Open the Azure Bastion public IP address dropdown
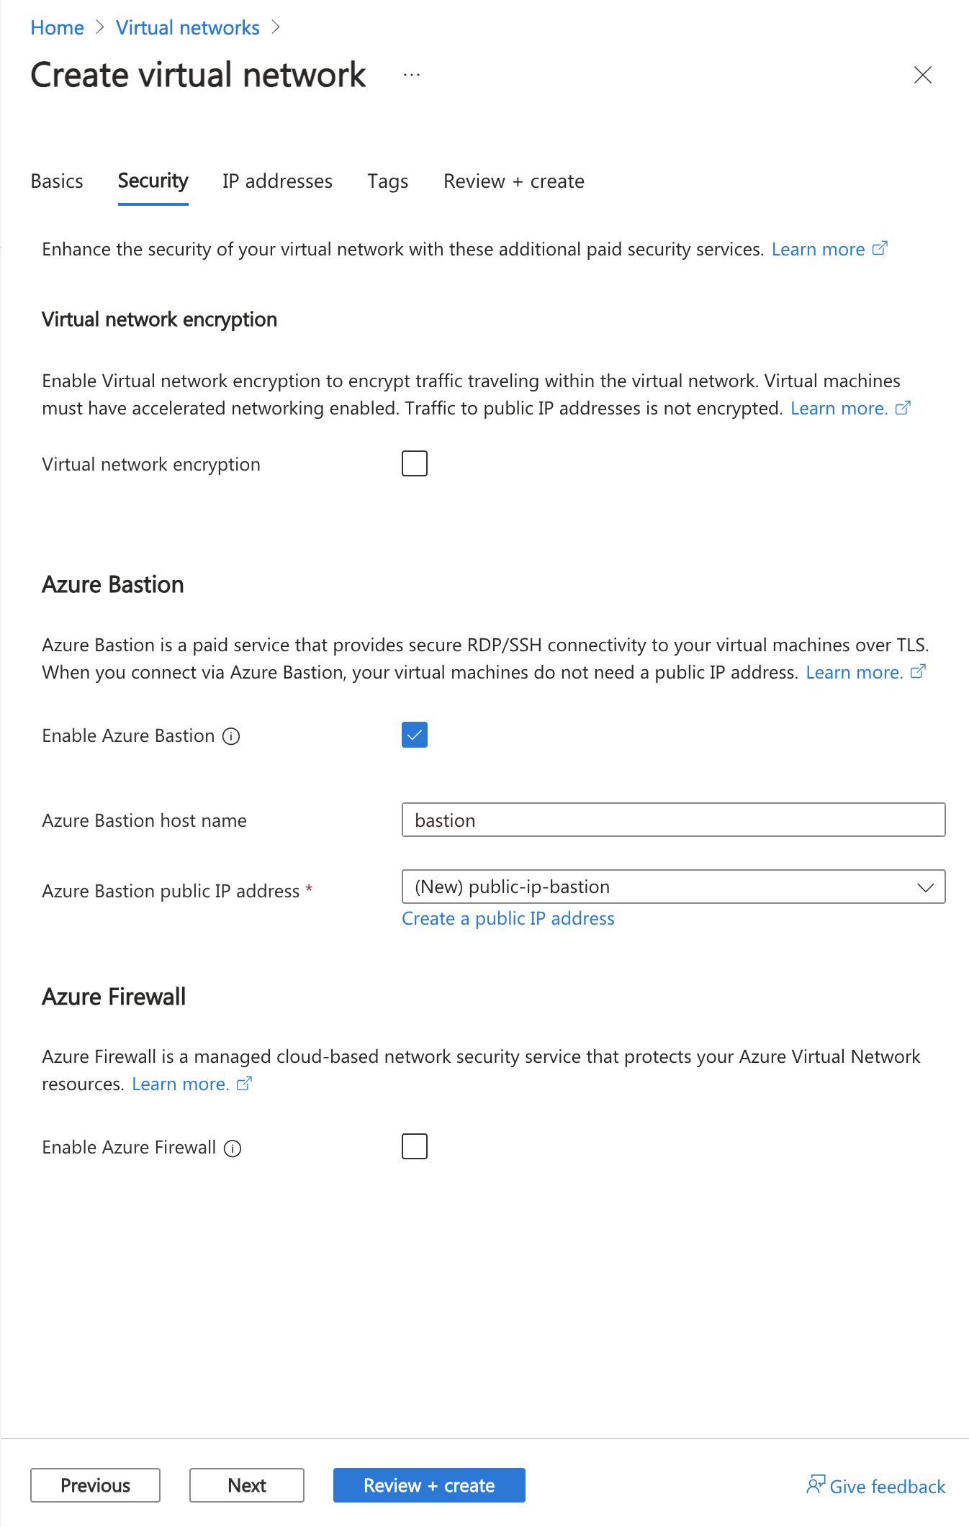The width and height of the screenshot is (969, 1527). point(673,887)
